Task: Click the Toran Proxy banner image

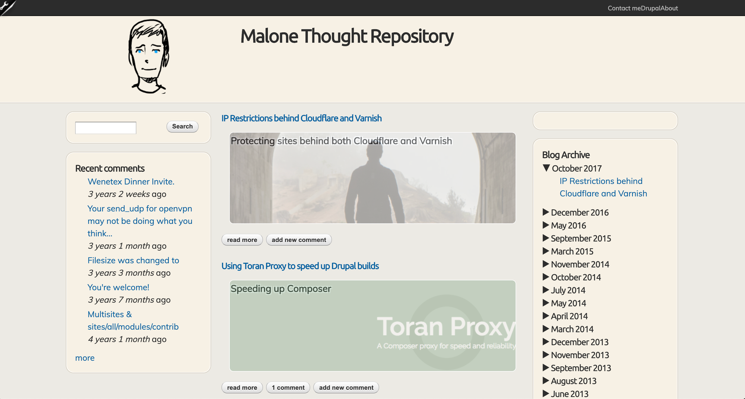Action: pos(373,325)
